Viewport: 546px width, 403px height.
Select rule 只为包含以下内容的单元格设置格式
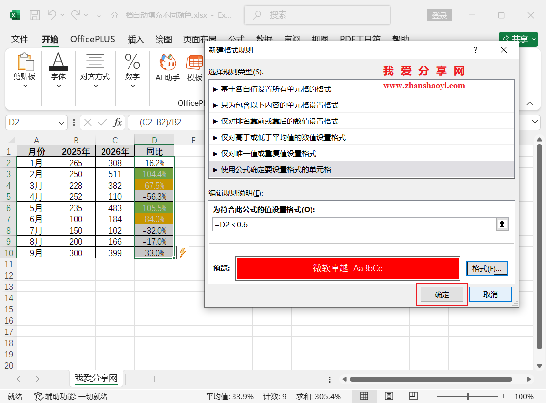point(362,105)
